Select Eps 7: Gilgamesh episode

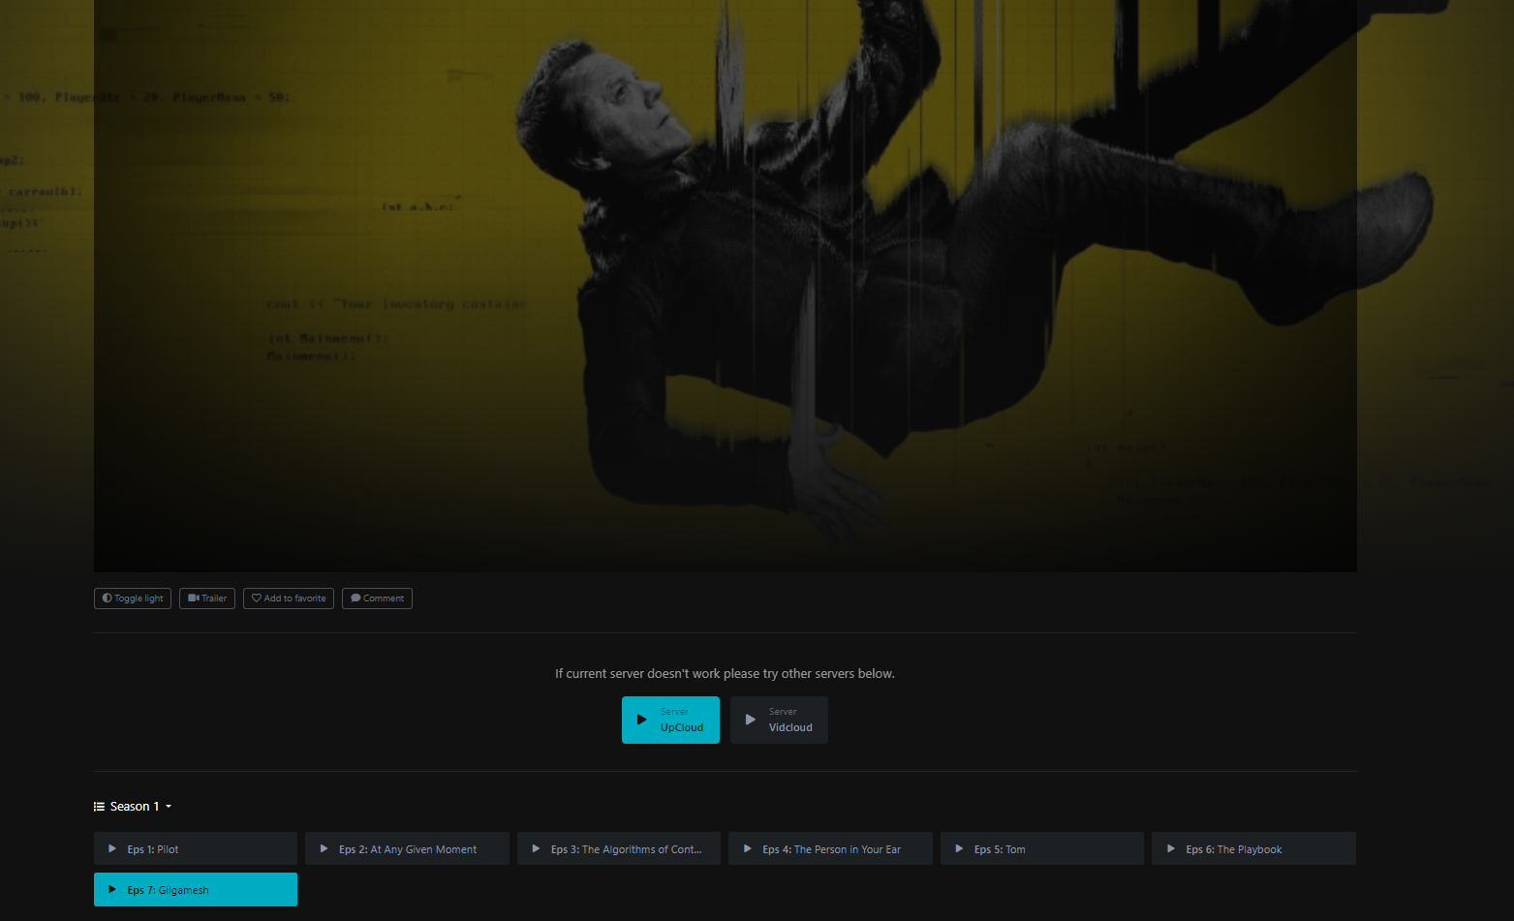coord(196,890)
